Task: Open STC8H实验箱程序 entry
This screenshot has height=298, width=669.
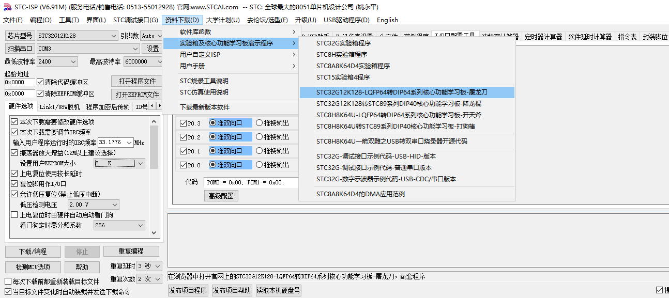Action: pyautogui.click(x=407, y=55)
